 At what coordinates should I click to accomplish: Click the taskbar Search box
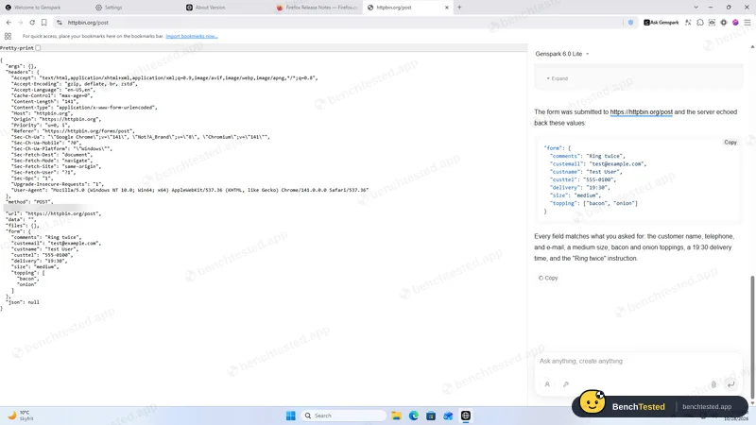[x=344, y=416]
